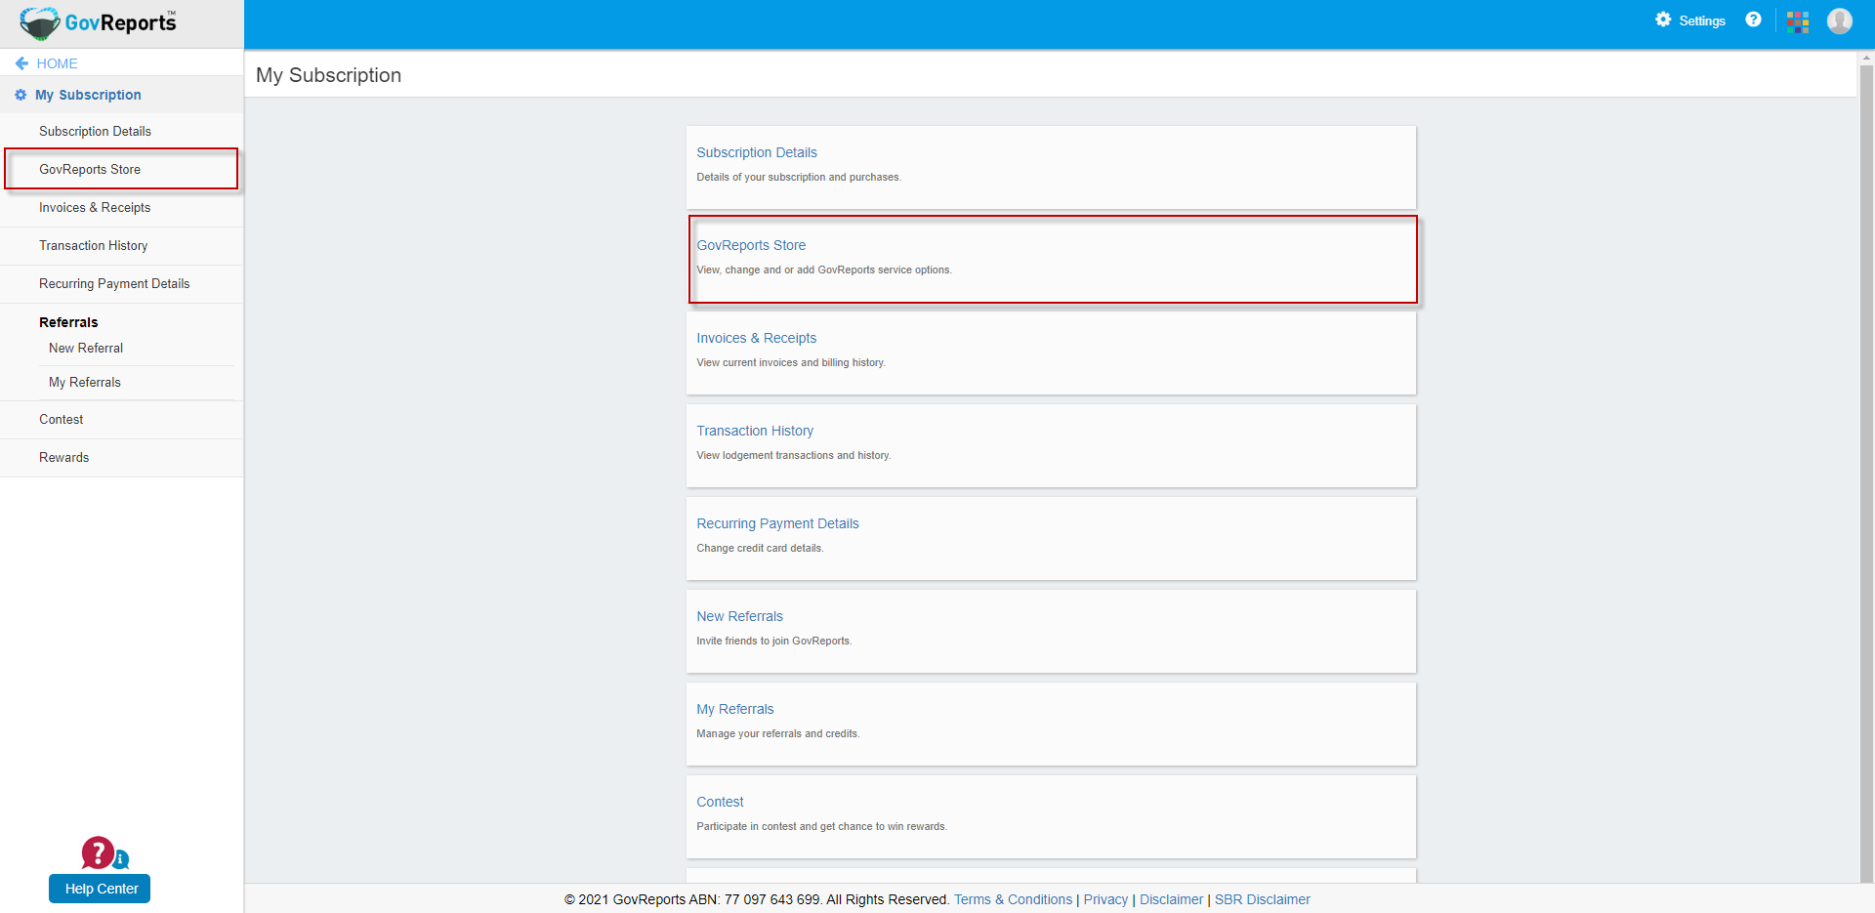Image resolution: width=1875 pixels, height=913 pixels.
Task: Open New Referral in sidebar
Action: [86, 348]
